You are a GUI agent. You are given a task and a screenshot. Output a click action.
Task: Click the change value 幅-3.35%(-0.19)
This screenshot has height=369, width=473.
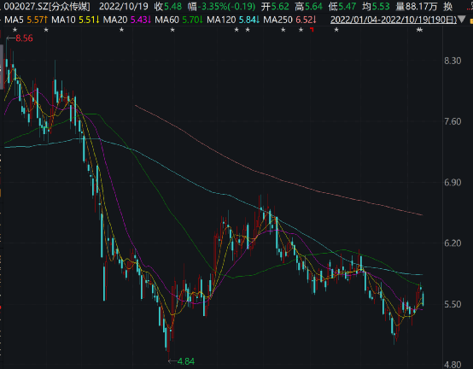pos(221,6)
